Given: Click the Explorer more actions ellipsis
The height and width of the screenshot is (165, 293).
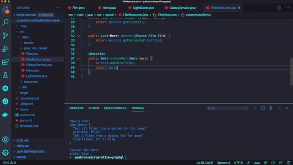Looking at the screenshot, I should pyautogui.click(x=58, y=8).
